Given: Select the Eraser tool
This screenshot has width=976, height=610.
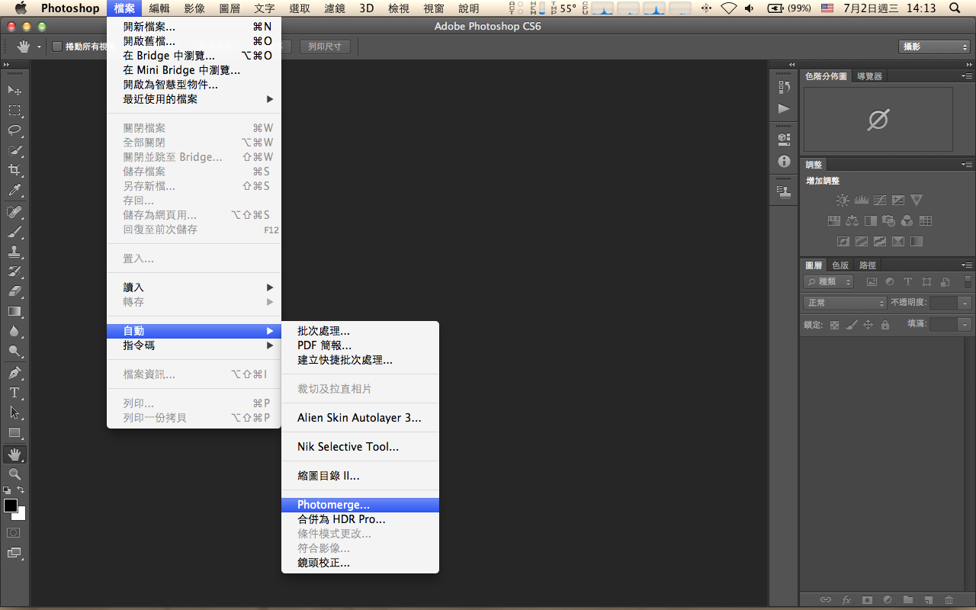Looking at the screenshot, I should pyautogui.click(x=14, y=291).
